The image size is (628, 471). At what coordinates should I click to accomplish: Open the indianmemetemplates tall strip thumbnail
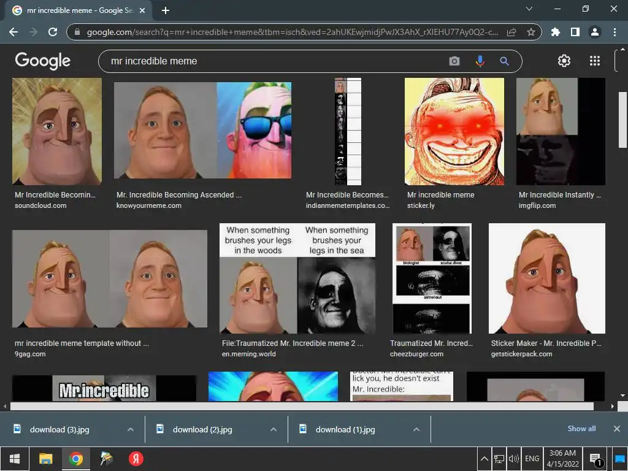click(348, 131)
